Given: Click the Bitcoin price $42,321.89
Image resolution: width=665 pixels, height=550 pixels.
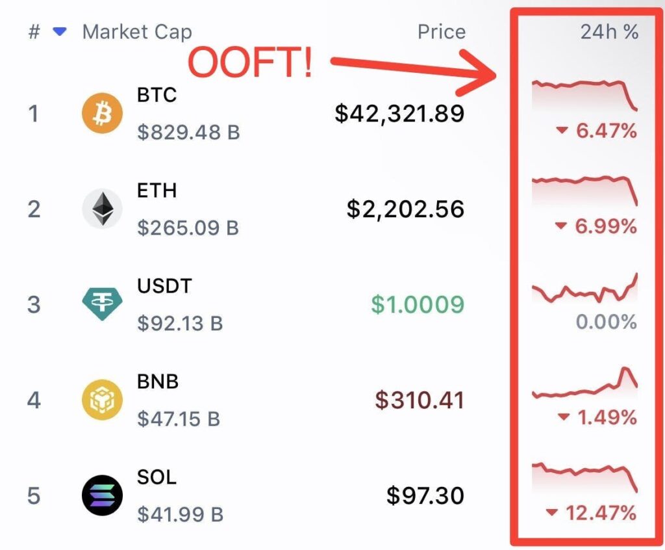Looking at the screenshot, I should [x=399, y=114].
